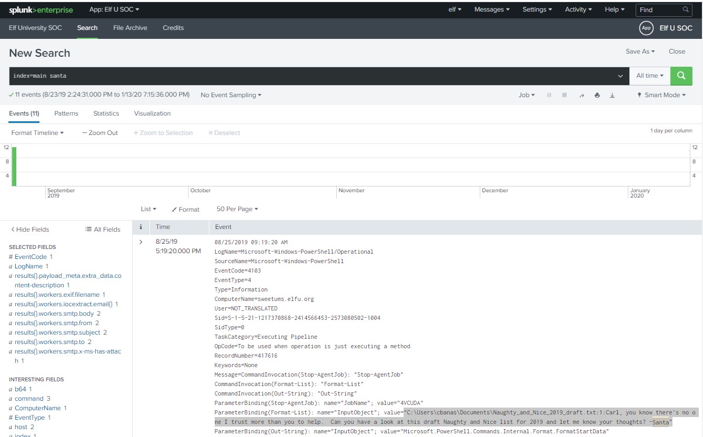Hide the fields sidebar
This screenshot has height=437, width=703.
click(x=30, y=230)
